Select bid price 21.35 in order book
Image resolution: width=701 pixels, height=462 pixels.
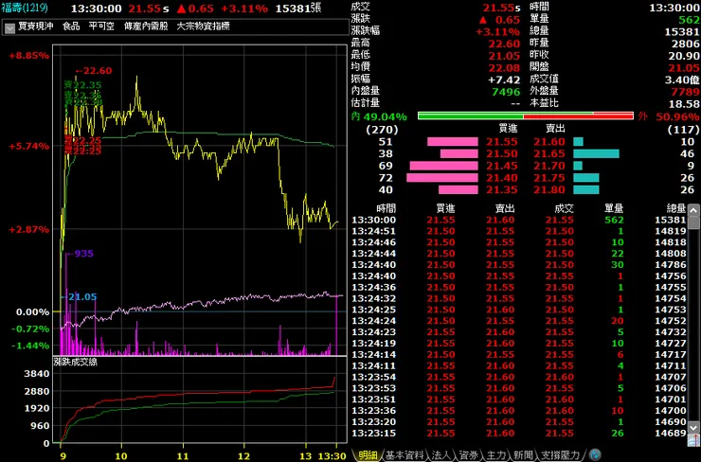pyautogui.click(x=502, y=190)
